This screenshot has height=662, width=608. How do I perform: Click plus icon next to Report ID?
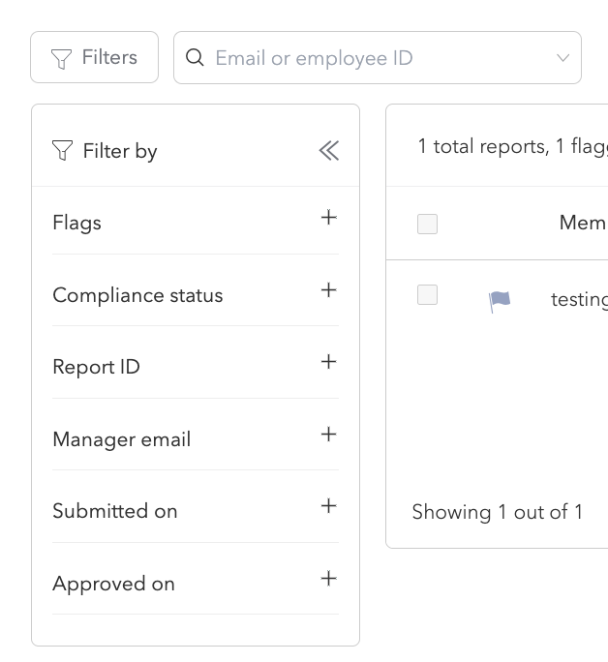(x=328, y=362)
